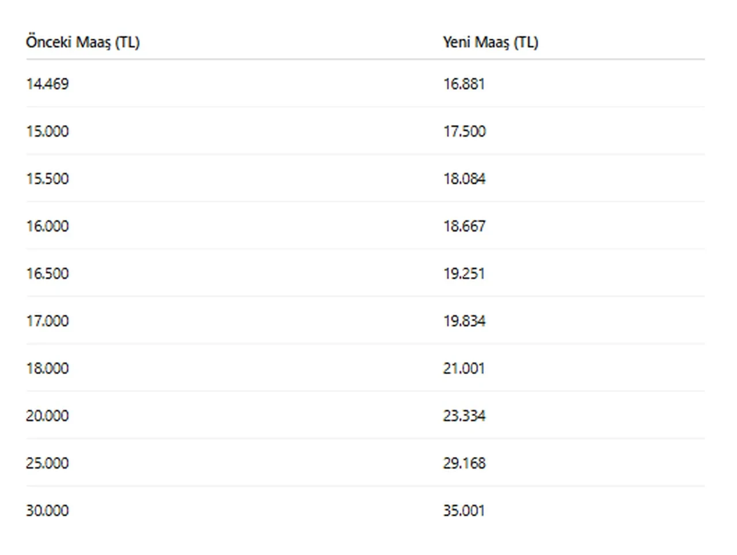Click the 18.667 new salary entry

[x=465, y=226]
